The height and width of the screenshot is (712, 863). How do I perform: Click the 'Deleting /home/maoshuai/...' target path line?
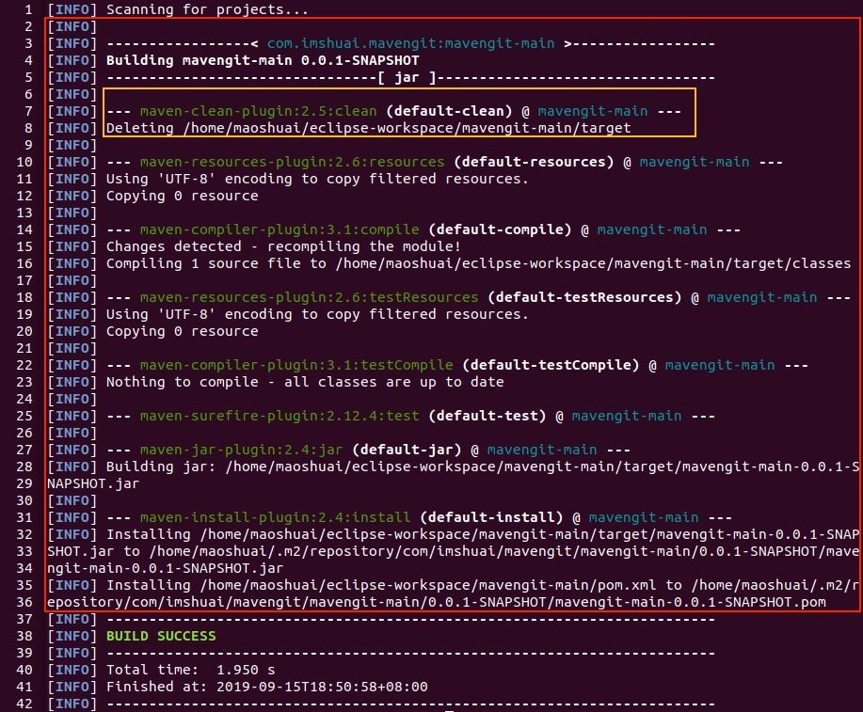368,128
